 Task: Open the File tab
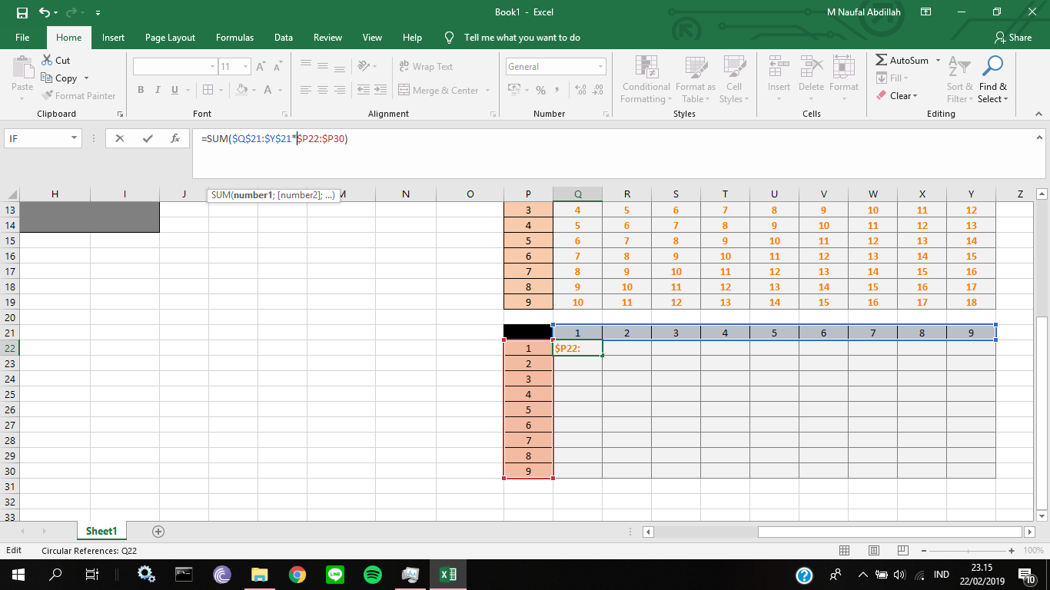pos(22,37)
